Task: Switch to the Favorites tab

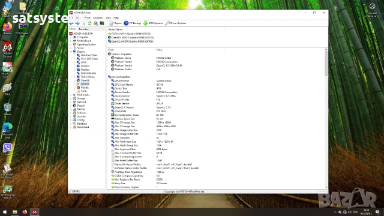Action: tap(83, 29)
